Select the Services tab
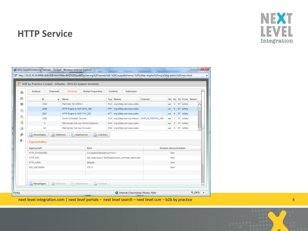This screenshot has height=231, width=308. [x=72, y=91]
